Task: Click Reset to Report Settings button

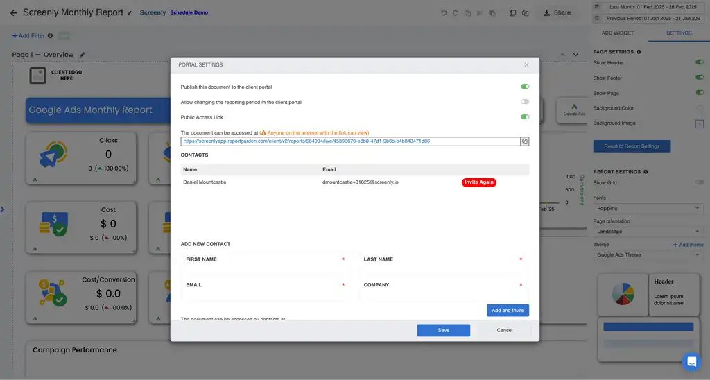Action: [632, 146]
